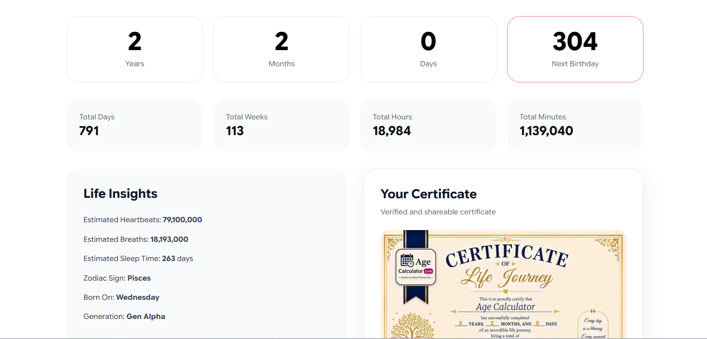The height and width of the screenshot is (339, 707).
Task: Click the Total Hours 18,984 card
Action: click(428, 125)
